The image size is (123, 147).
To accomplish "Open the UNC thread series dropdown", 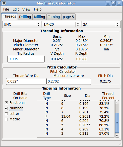I will (x=22, y=25).
